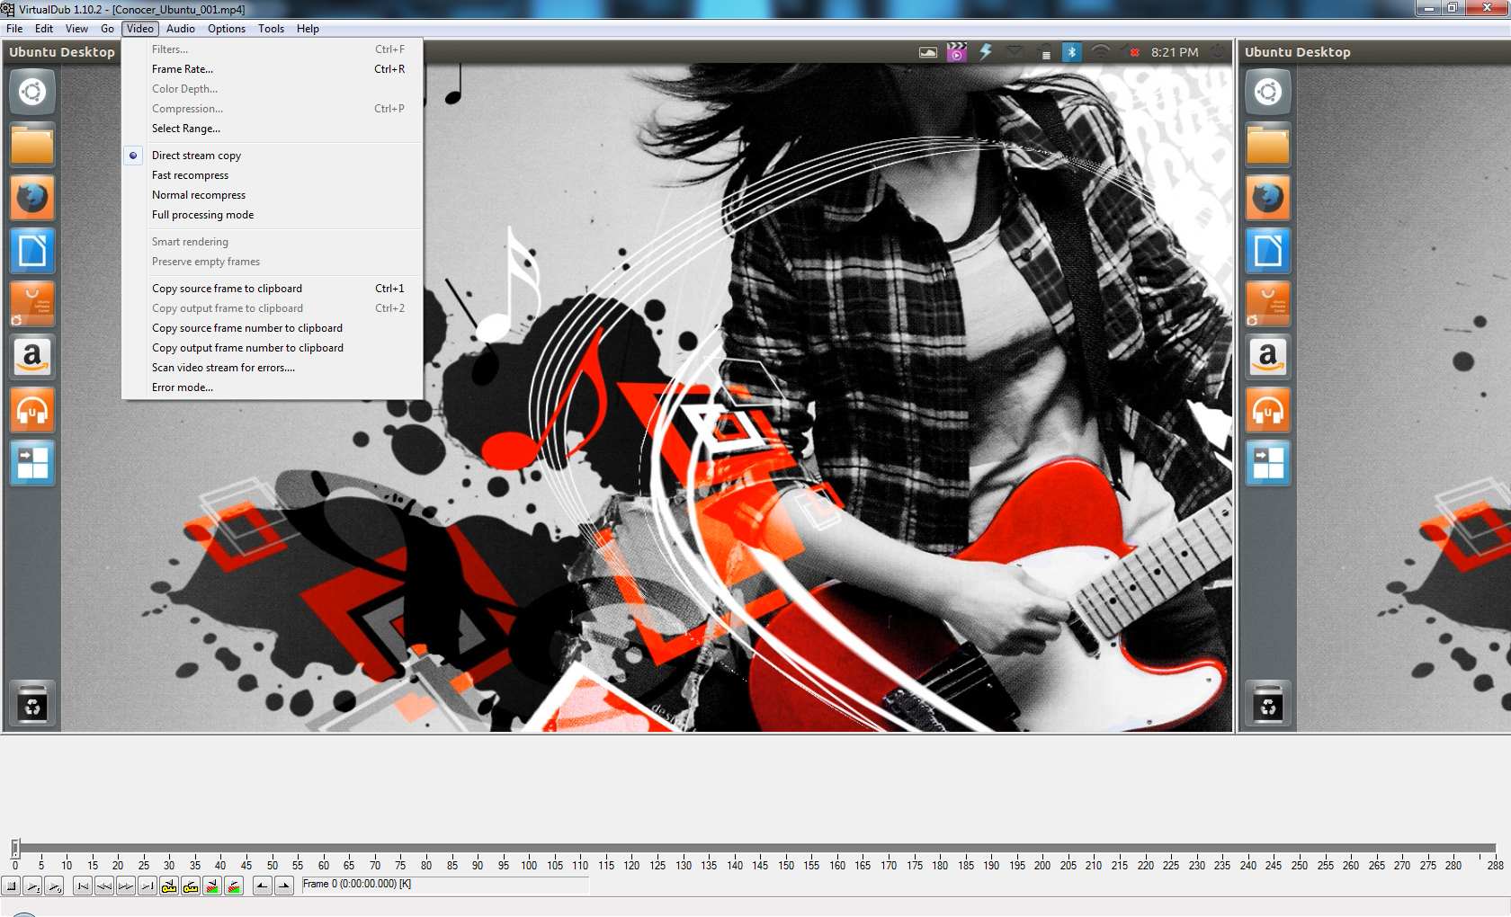Search forward for a scene change
This screenshot has height=917, width=1511.
coord(234,886)
